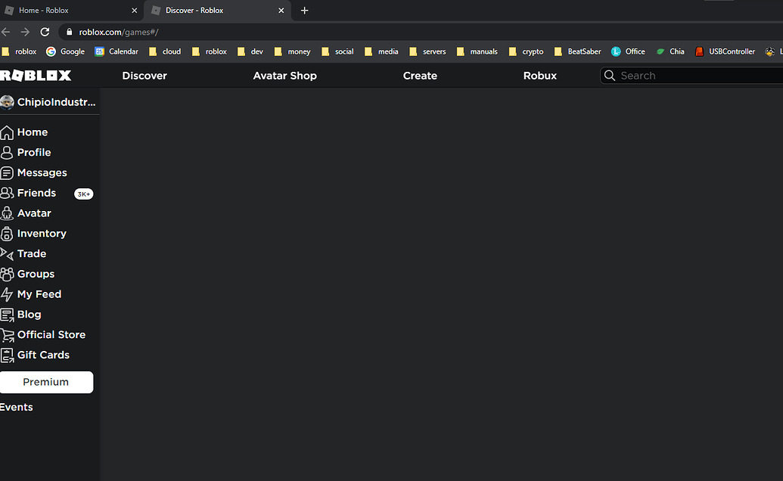Image resolution: width=783 pixels, height=481 pixels.
Task: Open the Messages section in the sidebar
Action: (41, 172)
